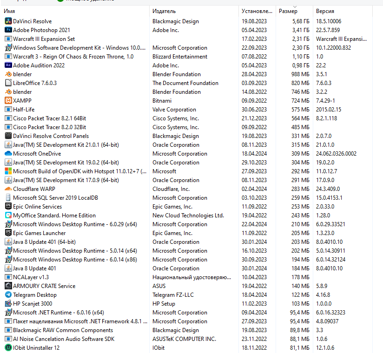The height and width of the screenshot is (353, 383).
Task: Click the Java 8 Update 401 (64-bit) icon
Action: pyautogui.click(x=8, y=242)
